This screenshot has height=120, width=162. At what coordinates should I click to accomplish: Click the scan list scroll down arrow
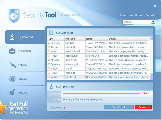[151, 78]
